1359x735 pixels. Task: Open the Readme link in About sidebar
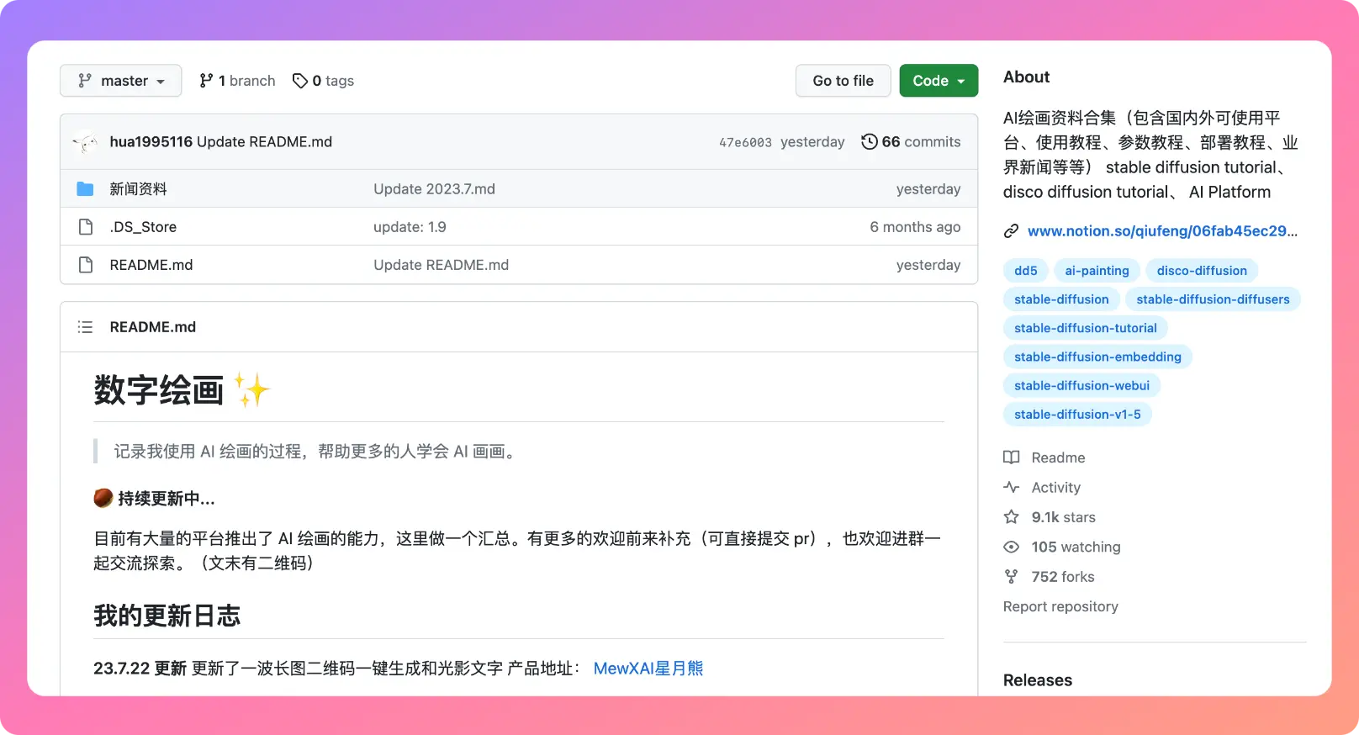pyautogui.click(x=1058, y=457)
